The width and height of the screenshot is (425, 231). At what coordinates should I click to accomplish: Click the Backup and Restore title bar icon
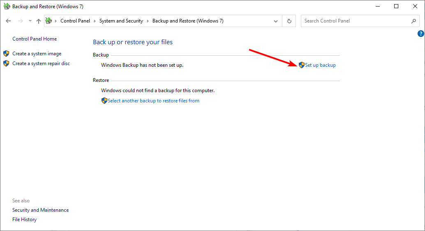pyautogui.click(x=7, y=6)
